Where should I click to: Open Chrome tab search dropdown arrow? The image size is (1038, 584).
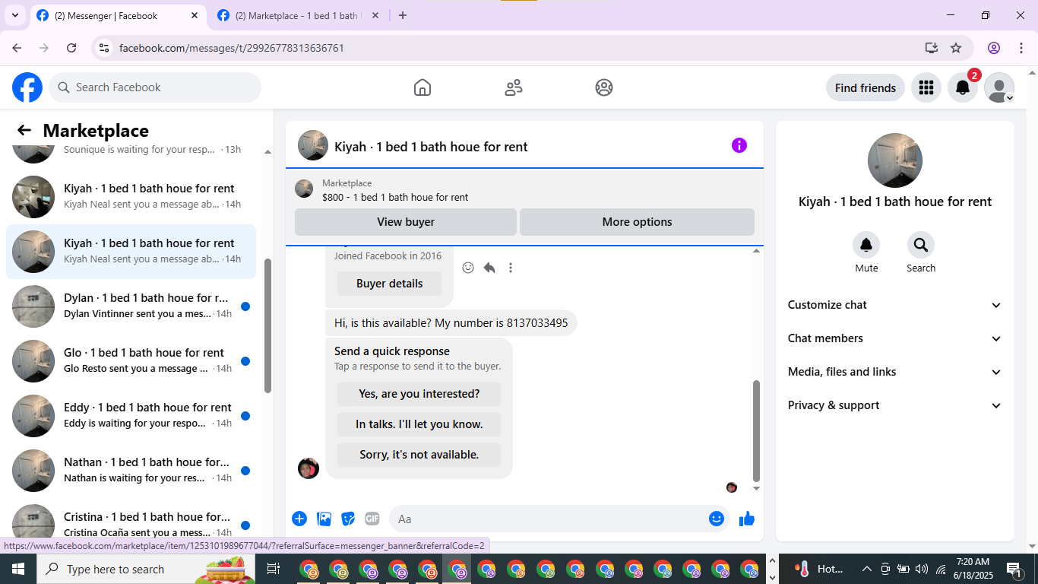[14, 15]
